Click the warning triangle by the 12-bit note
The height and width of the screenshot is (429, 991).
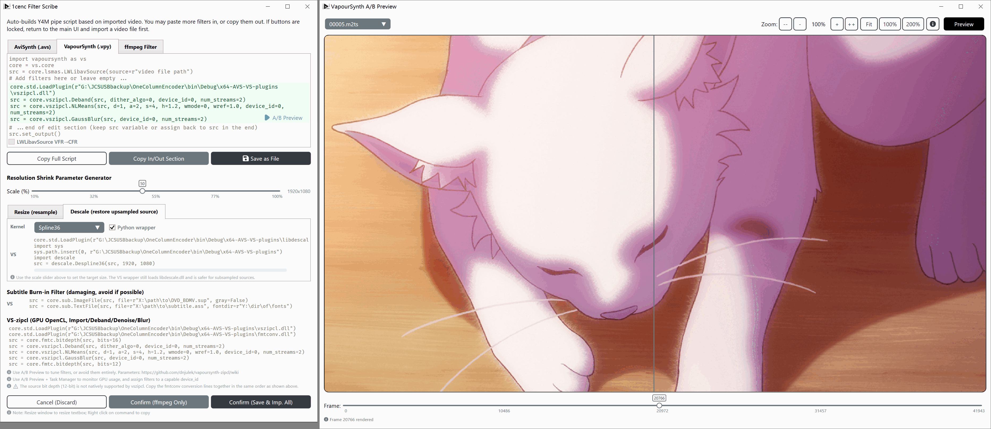click(16, 386)
